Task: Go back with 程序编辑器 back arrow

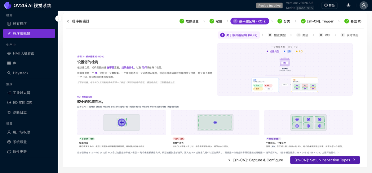Action: 68,21
